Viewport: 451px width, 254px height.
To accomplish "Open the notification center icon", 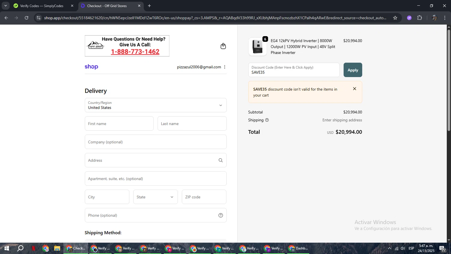I will (443, 249).
